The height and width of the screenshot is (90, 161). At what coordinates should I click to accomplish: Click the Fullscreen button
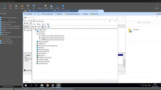coord(58,14)
